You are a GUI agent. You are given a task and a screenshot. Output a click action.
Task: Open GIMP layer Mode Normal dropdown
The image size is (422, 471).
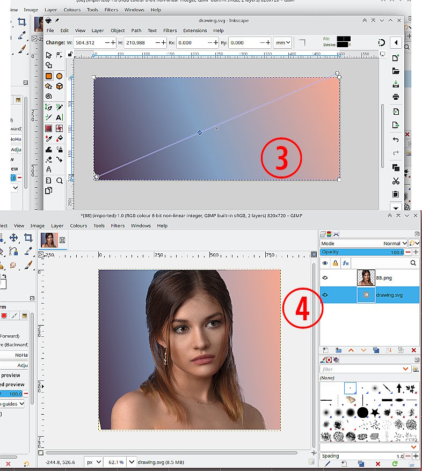pyautogui.click(x=363, y=244)
